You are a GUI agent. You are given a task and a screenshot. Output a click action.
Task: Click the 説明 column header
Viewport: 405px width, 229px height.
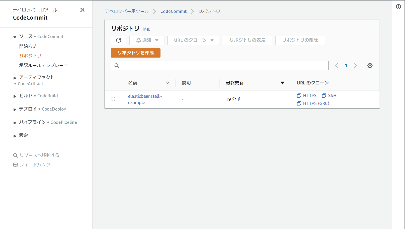click(186, 83)
